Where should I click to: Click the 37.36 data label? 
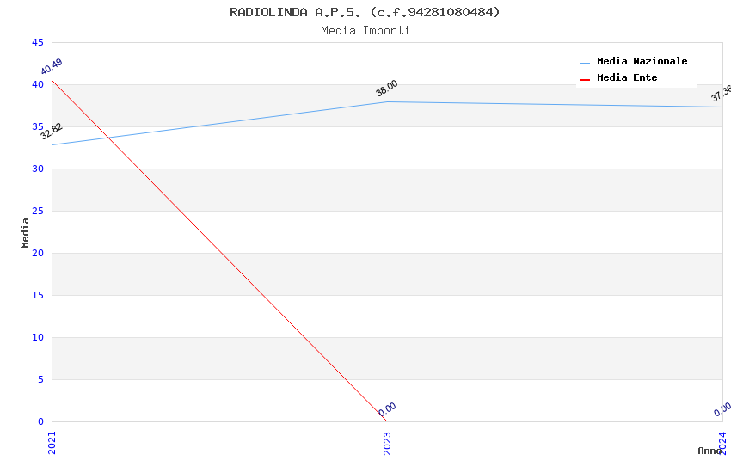pos(721,94)
